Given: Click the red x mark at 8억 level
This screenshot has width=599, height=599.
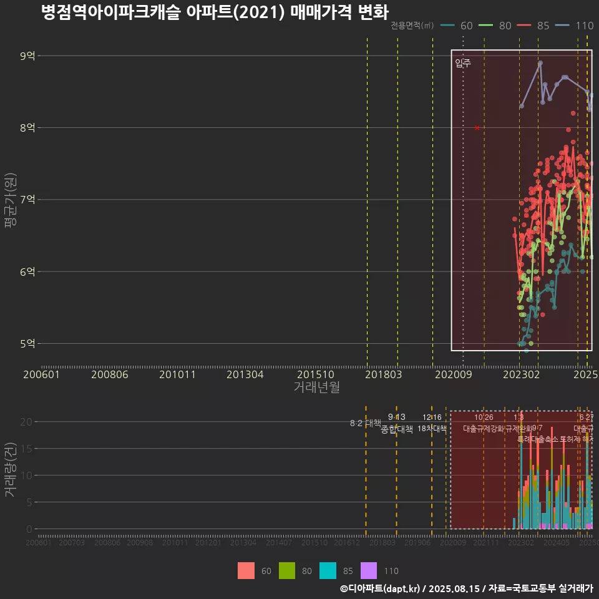Looking at the screenshot, I should pyautogui.click(x=477, y=127).
